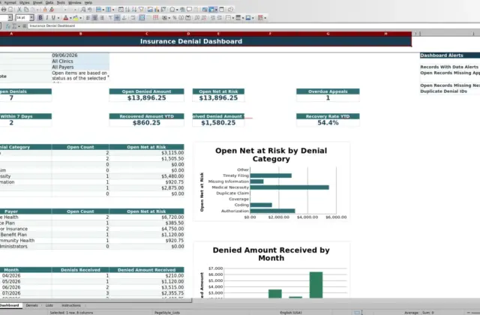This screenshot has width=480, height=315.
Task: Open the font size dropdown arrow
Action: (31, 18)
